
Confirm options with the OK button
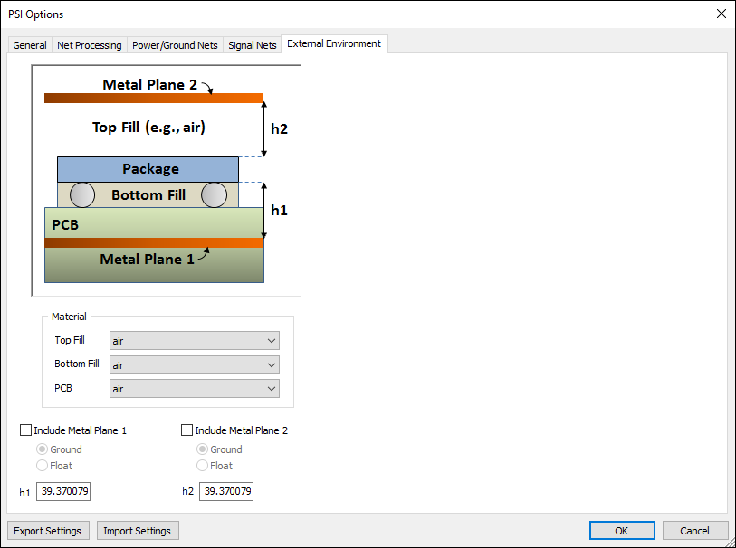tap(621, 530)
